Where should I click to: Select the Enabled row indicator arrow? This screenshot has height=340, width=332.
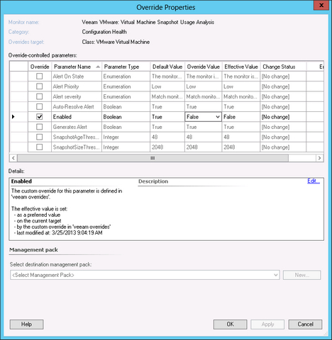coord(13,117)
